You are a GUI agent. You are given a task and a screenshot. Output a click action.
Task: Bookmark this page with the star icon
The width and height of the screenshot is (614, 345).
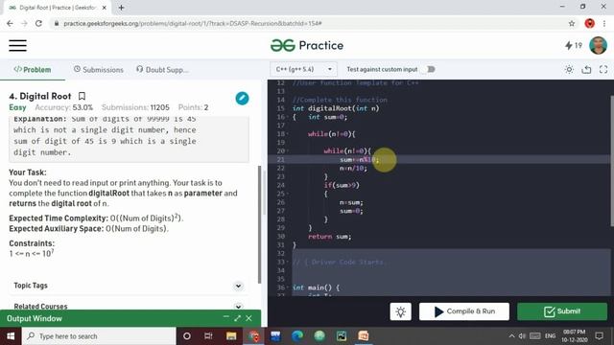coord(572,23)
